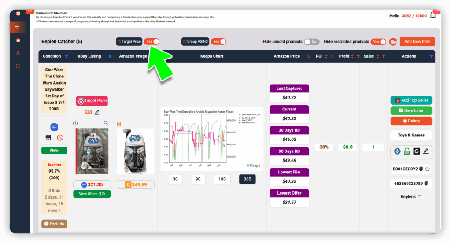Click the Lowest Offer $34.57 value
Screen dimensions: 451x243
(x=289, y=202)
